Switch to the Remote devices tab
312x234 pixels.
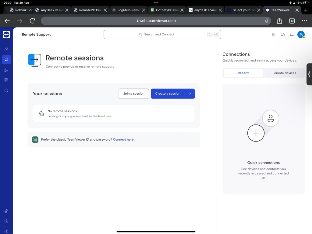point(284,73)
